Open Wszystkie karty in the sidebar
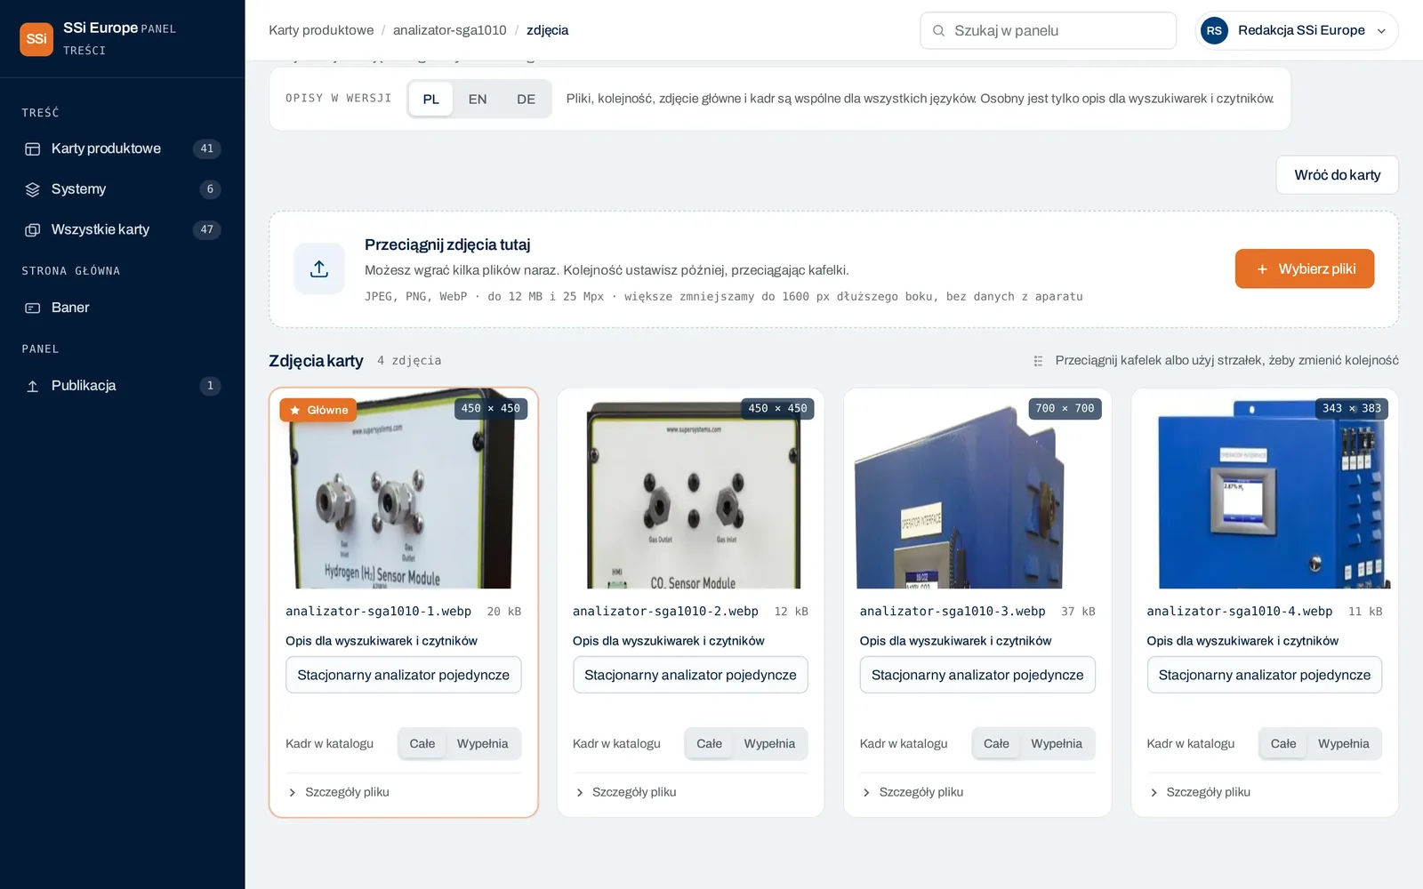The height and width of the screenshot is (889, 1423). pyautogui.click(x=122, y=230)
